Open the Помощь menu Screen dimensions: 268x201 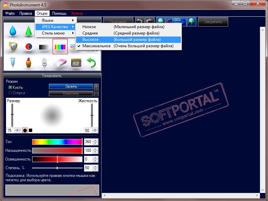click(59, 13)
